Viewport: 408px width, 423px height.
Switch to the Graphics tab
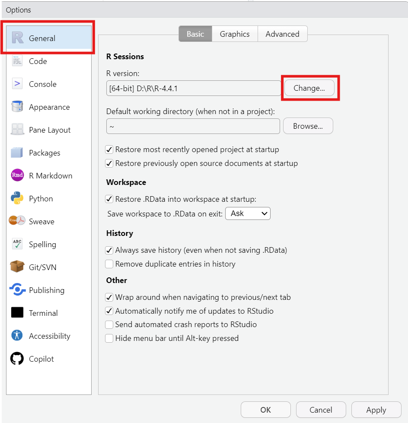click(x=235, y=34)
